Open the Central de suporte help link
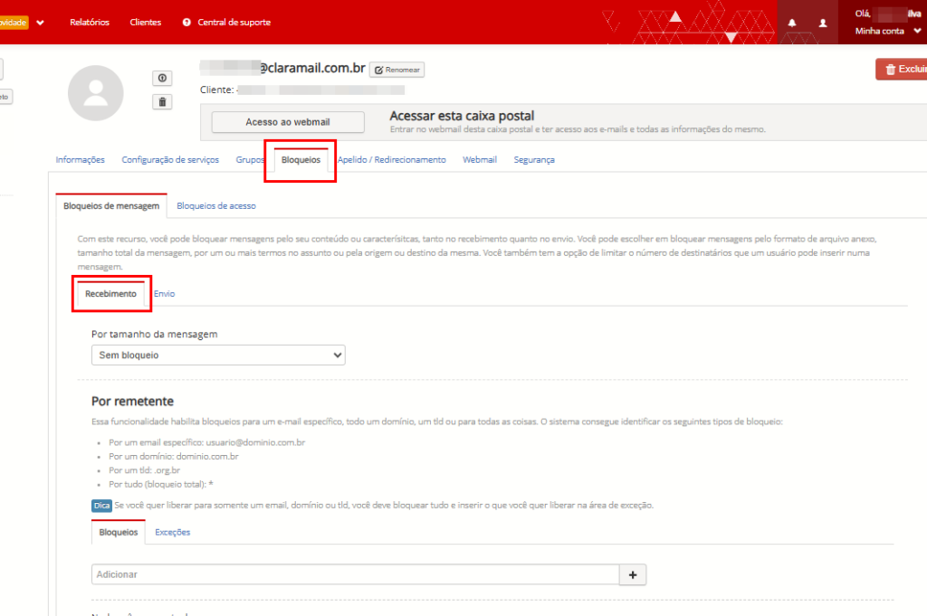The height and width of the screenshot is (616, 927). click(x=226, y=22)
